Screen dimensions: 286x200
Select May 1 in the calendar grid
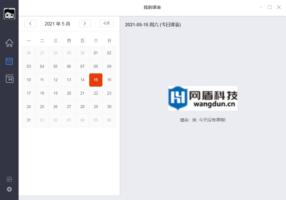(x=96, y=53)
